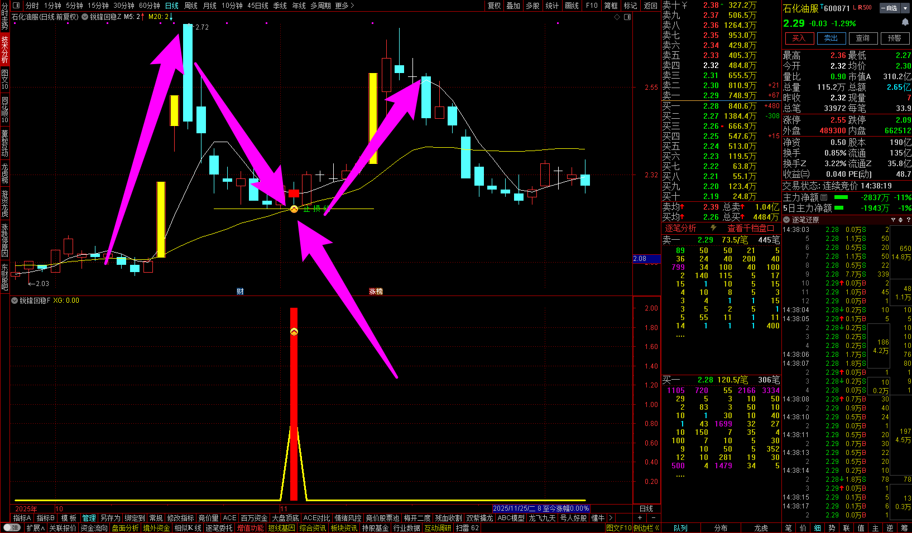Click the 财 marker below the K-line chart

pyautogui.click(x=240, y=292)
